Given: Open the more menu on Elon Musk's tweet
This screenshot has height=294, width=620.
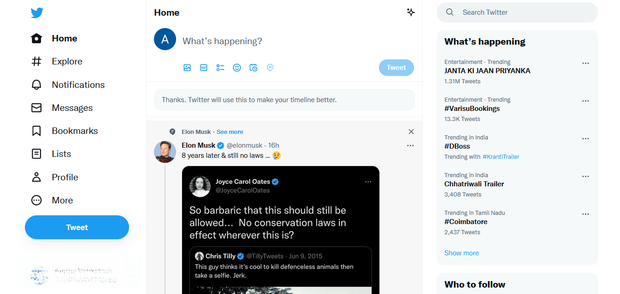Looking at the screenshot, I should pyautogui.click(x=410, y=145).
